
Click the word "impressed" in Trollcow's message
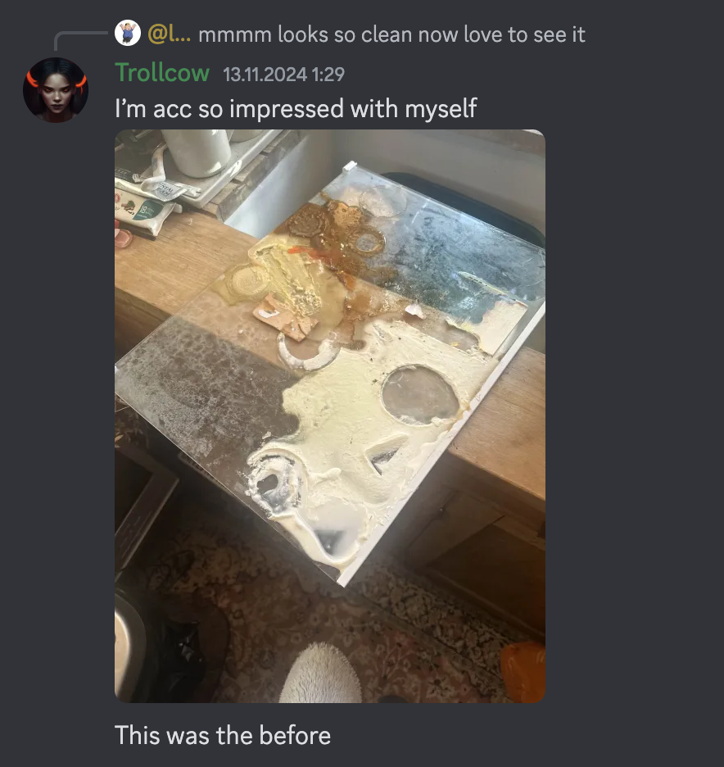(x=287, y=109)
